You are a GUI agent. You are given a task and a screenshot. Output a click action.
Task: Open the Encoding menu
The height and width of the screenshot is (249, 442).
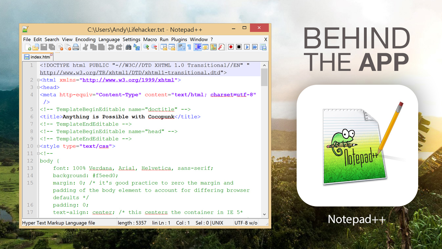85,39
